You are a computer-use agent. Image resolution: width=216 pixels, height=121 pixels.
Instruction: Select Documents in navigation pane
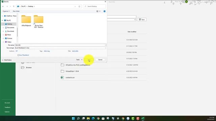(x=10, y=28)
